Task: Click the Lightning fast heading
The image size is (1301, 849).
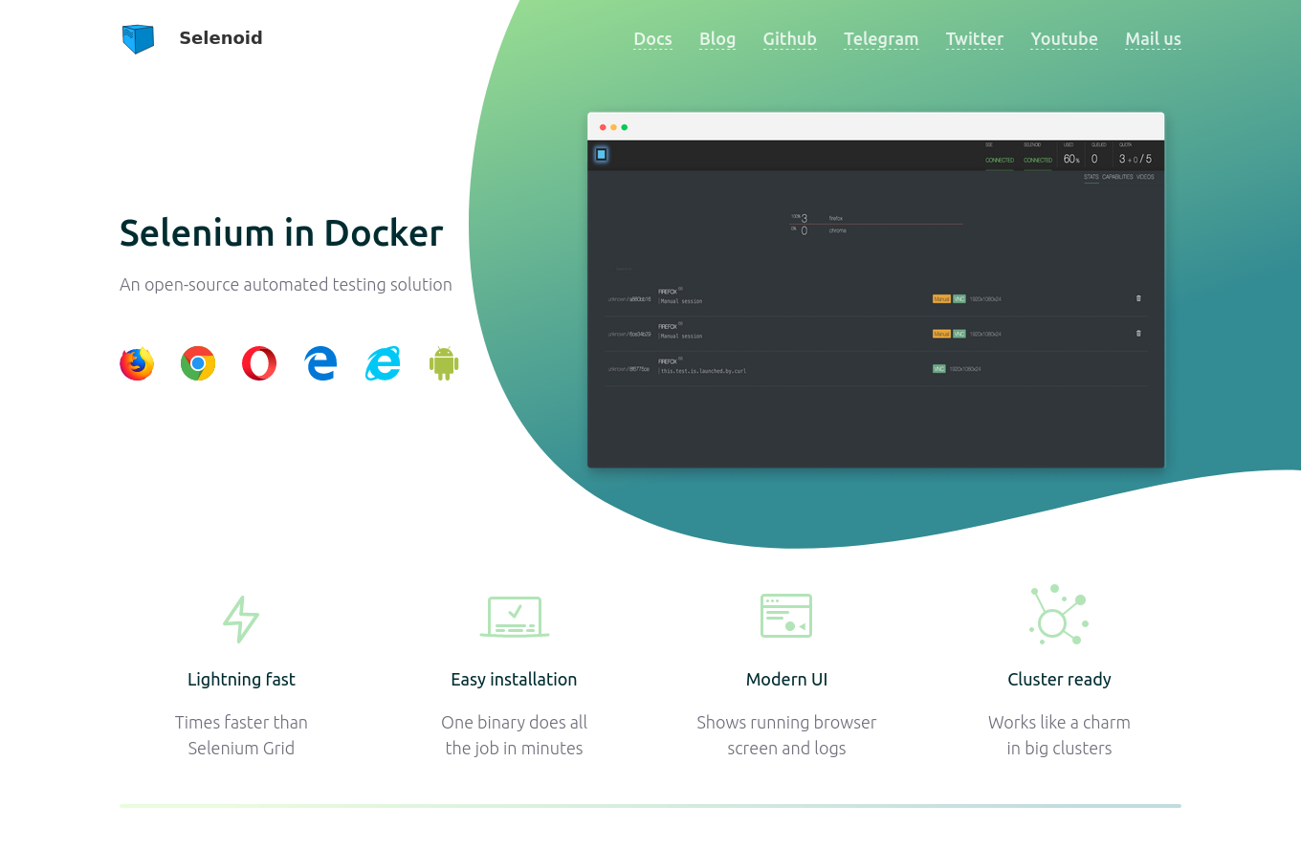Action: pos(241,680)
